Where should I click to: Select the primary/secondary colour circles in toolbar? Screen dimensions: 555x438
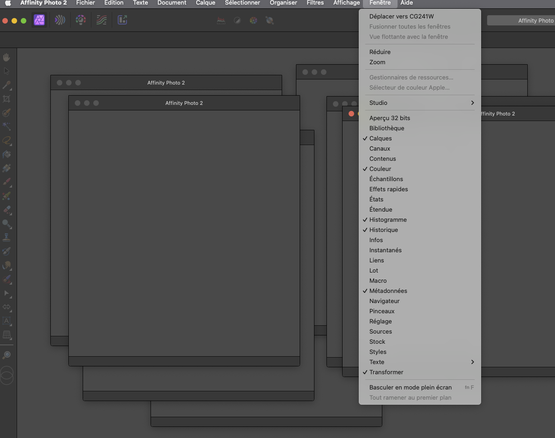pyautogui.click(x=6, y=375)
